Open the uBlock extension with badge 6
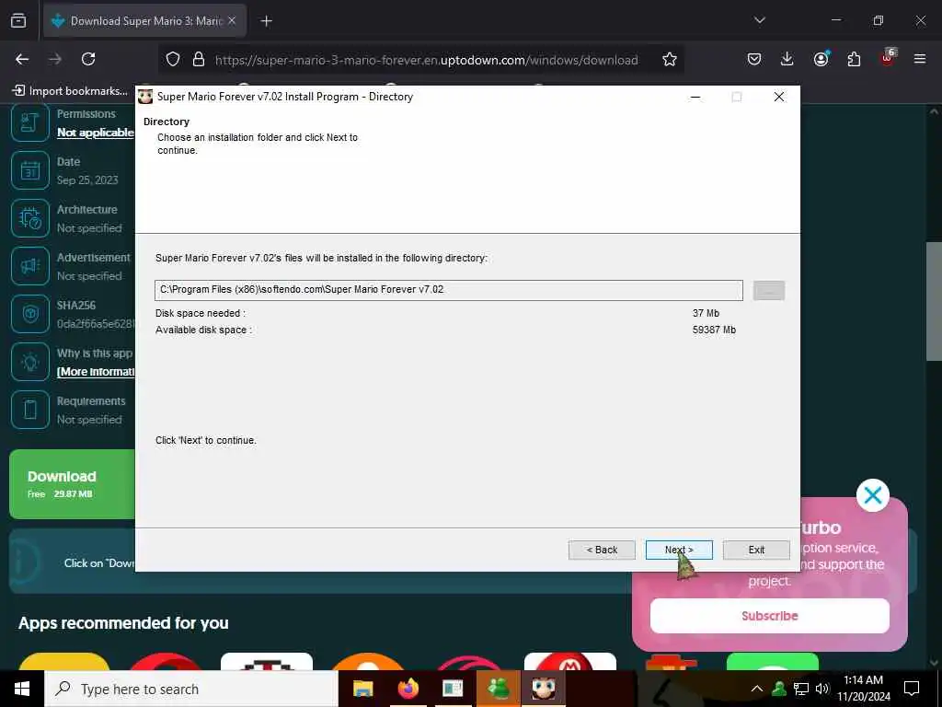Image resolution: width=942 pixels, height=707 pixels. tap(888, 58)
